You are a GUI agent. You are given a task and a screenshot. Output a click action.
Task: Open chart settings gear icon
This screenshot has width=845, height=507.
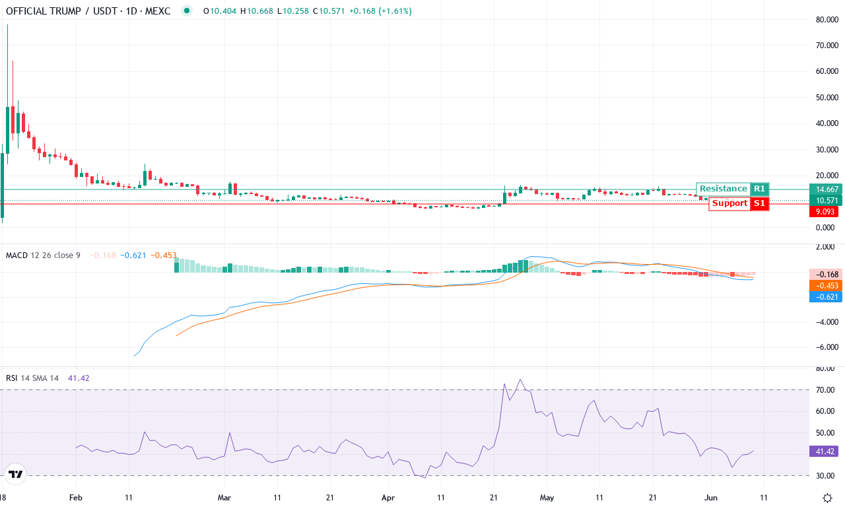[x=827, y=497]
